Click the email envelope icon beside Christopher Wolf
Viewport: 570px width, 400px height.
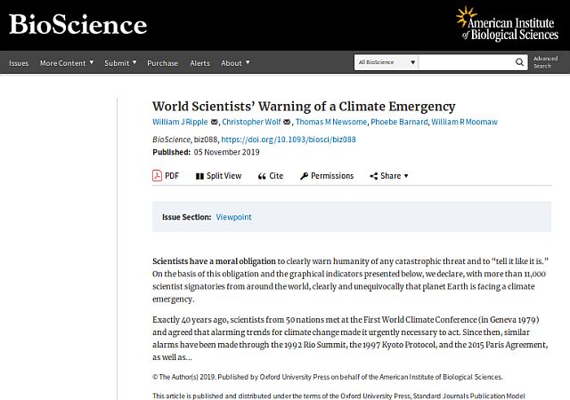(287, 122)
